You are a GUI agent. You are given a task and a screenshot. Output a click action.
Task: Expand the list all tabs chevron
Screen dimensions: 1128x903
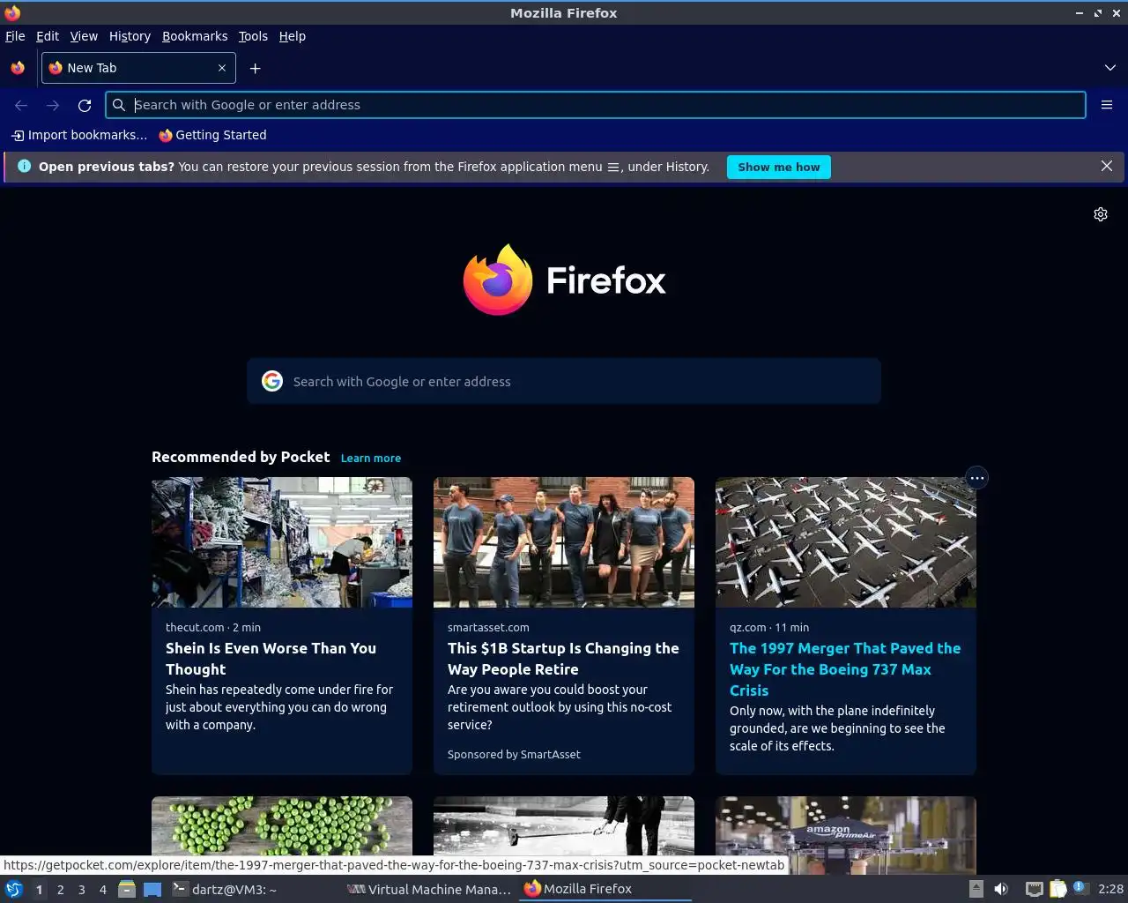click(1110, 68)
